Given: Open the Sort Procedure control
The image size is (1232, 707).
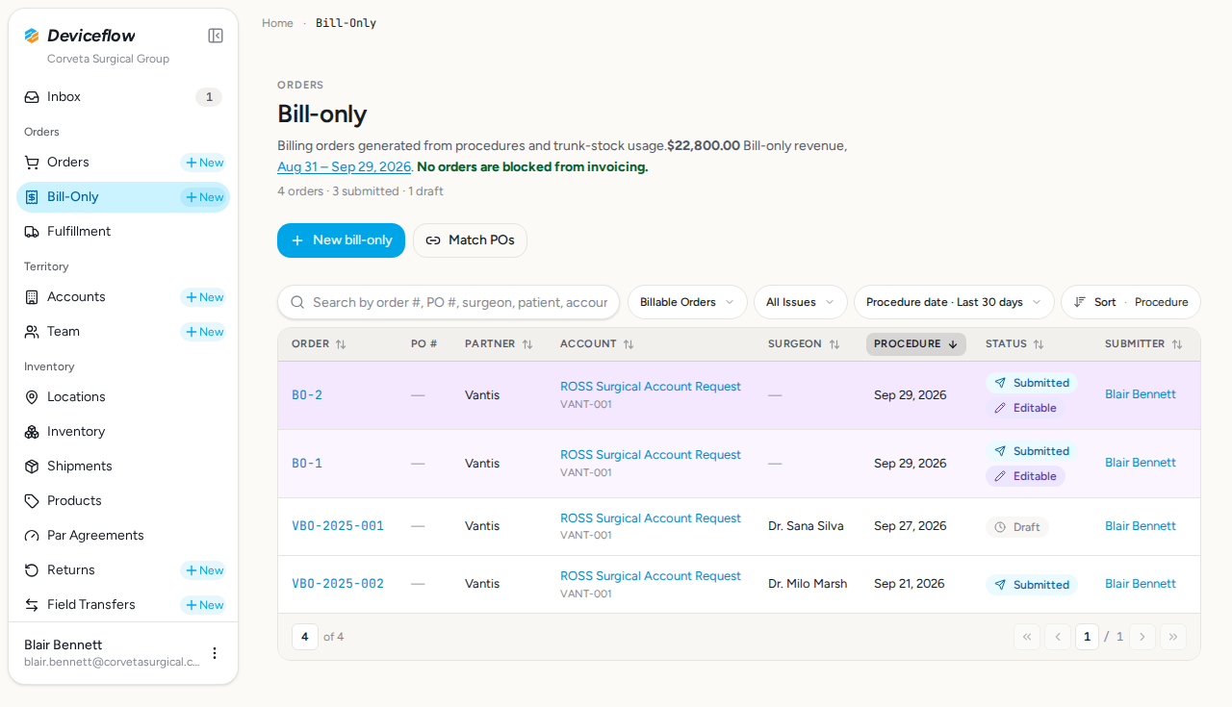Looking at the screenshot, I should 1131,302.
